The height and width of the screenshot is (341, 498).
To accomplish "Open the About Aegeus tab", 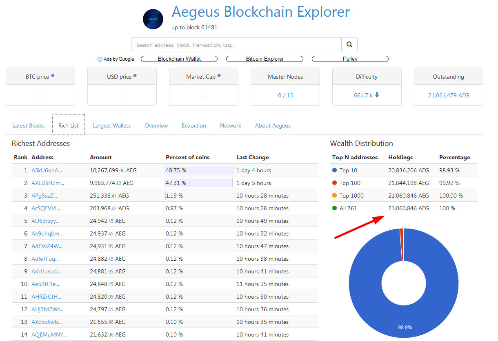I will click(x=273, y=125).
